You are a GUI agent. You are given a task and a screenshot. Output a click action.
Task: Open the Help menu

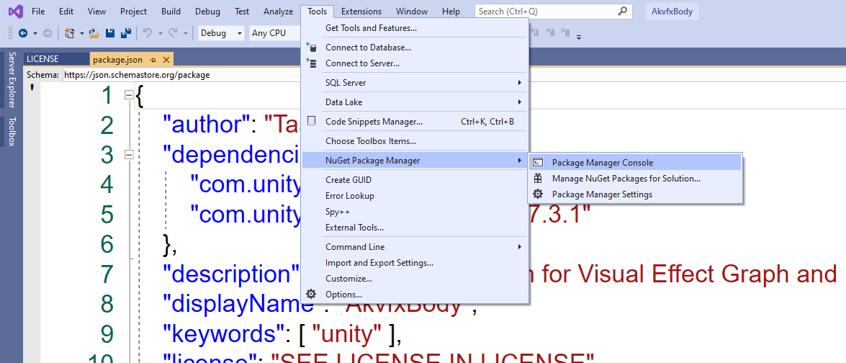(451, 11)
